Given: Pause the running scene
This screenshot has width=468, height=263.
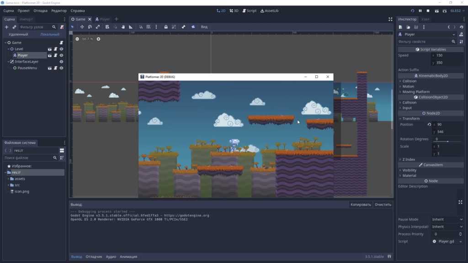Looking at the screenshot, I should tap(420, 11).
